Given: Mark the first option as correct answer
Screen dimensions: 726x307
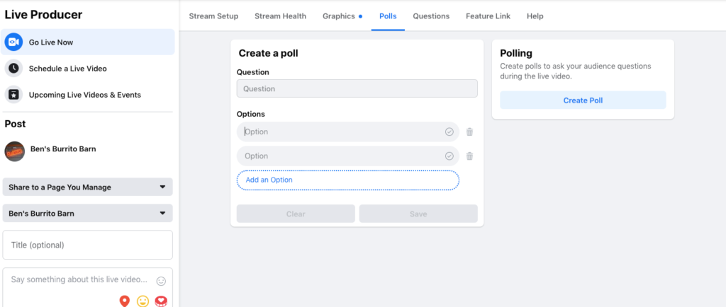Looking at the screenshot, I should tap(449, 132).
